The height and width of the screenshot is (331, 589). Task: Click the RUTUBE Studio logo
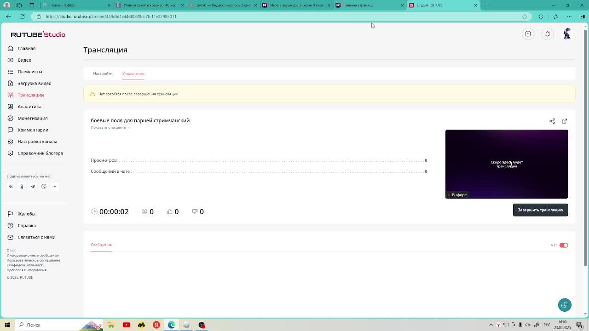click(x=38, y=34)
